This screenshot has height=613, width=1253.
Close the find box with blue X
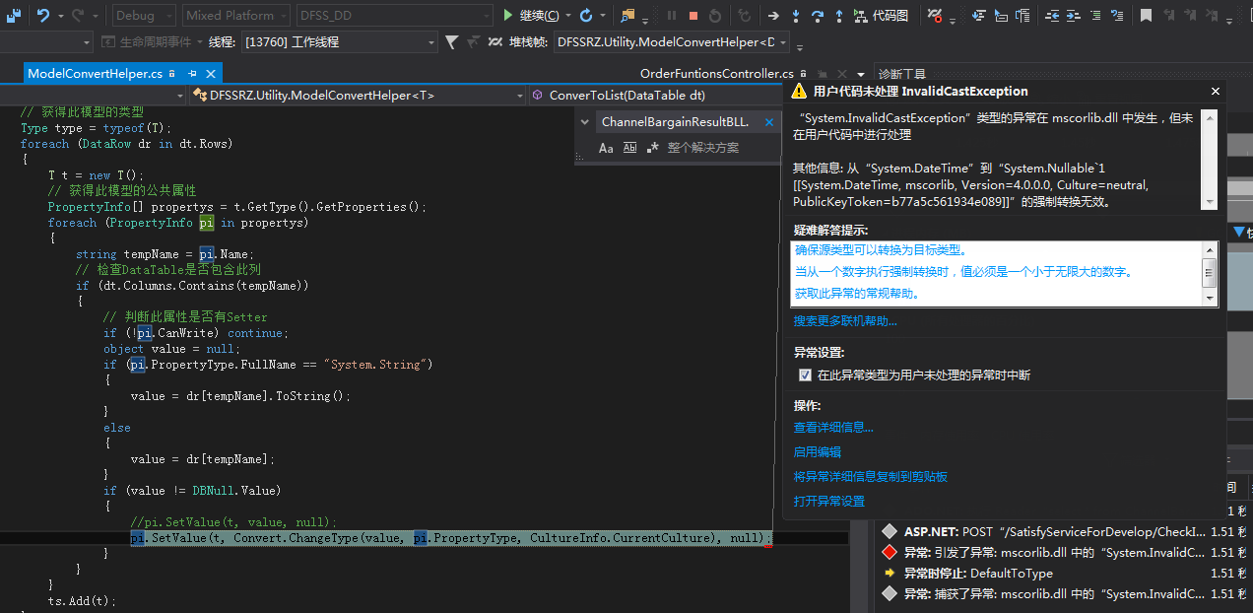coord(771,122)
